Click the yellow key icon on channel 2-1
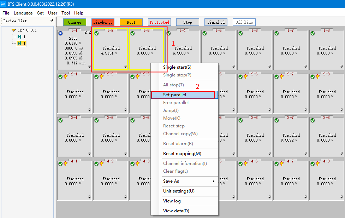 tap(65, 77)
